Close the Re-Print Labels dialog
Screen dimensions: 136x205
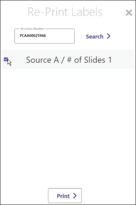(x=129, y=13)
